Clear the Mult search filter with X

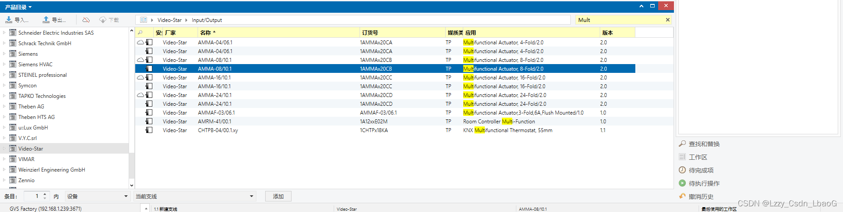[668, 20]
